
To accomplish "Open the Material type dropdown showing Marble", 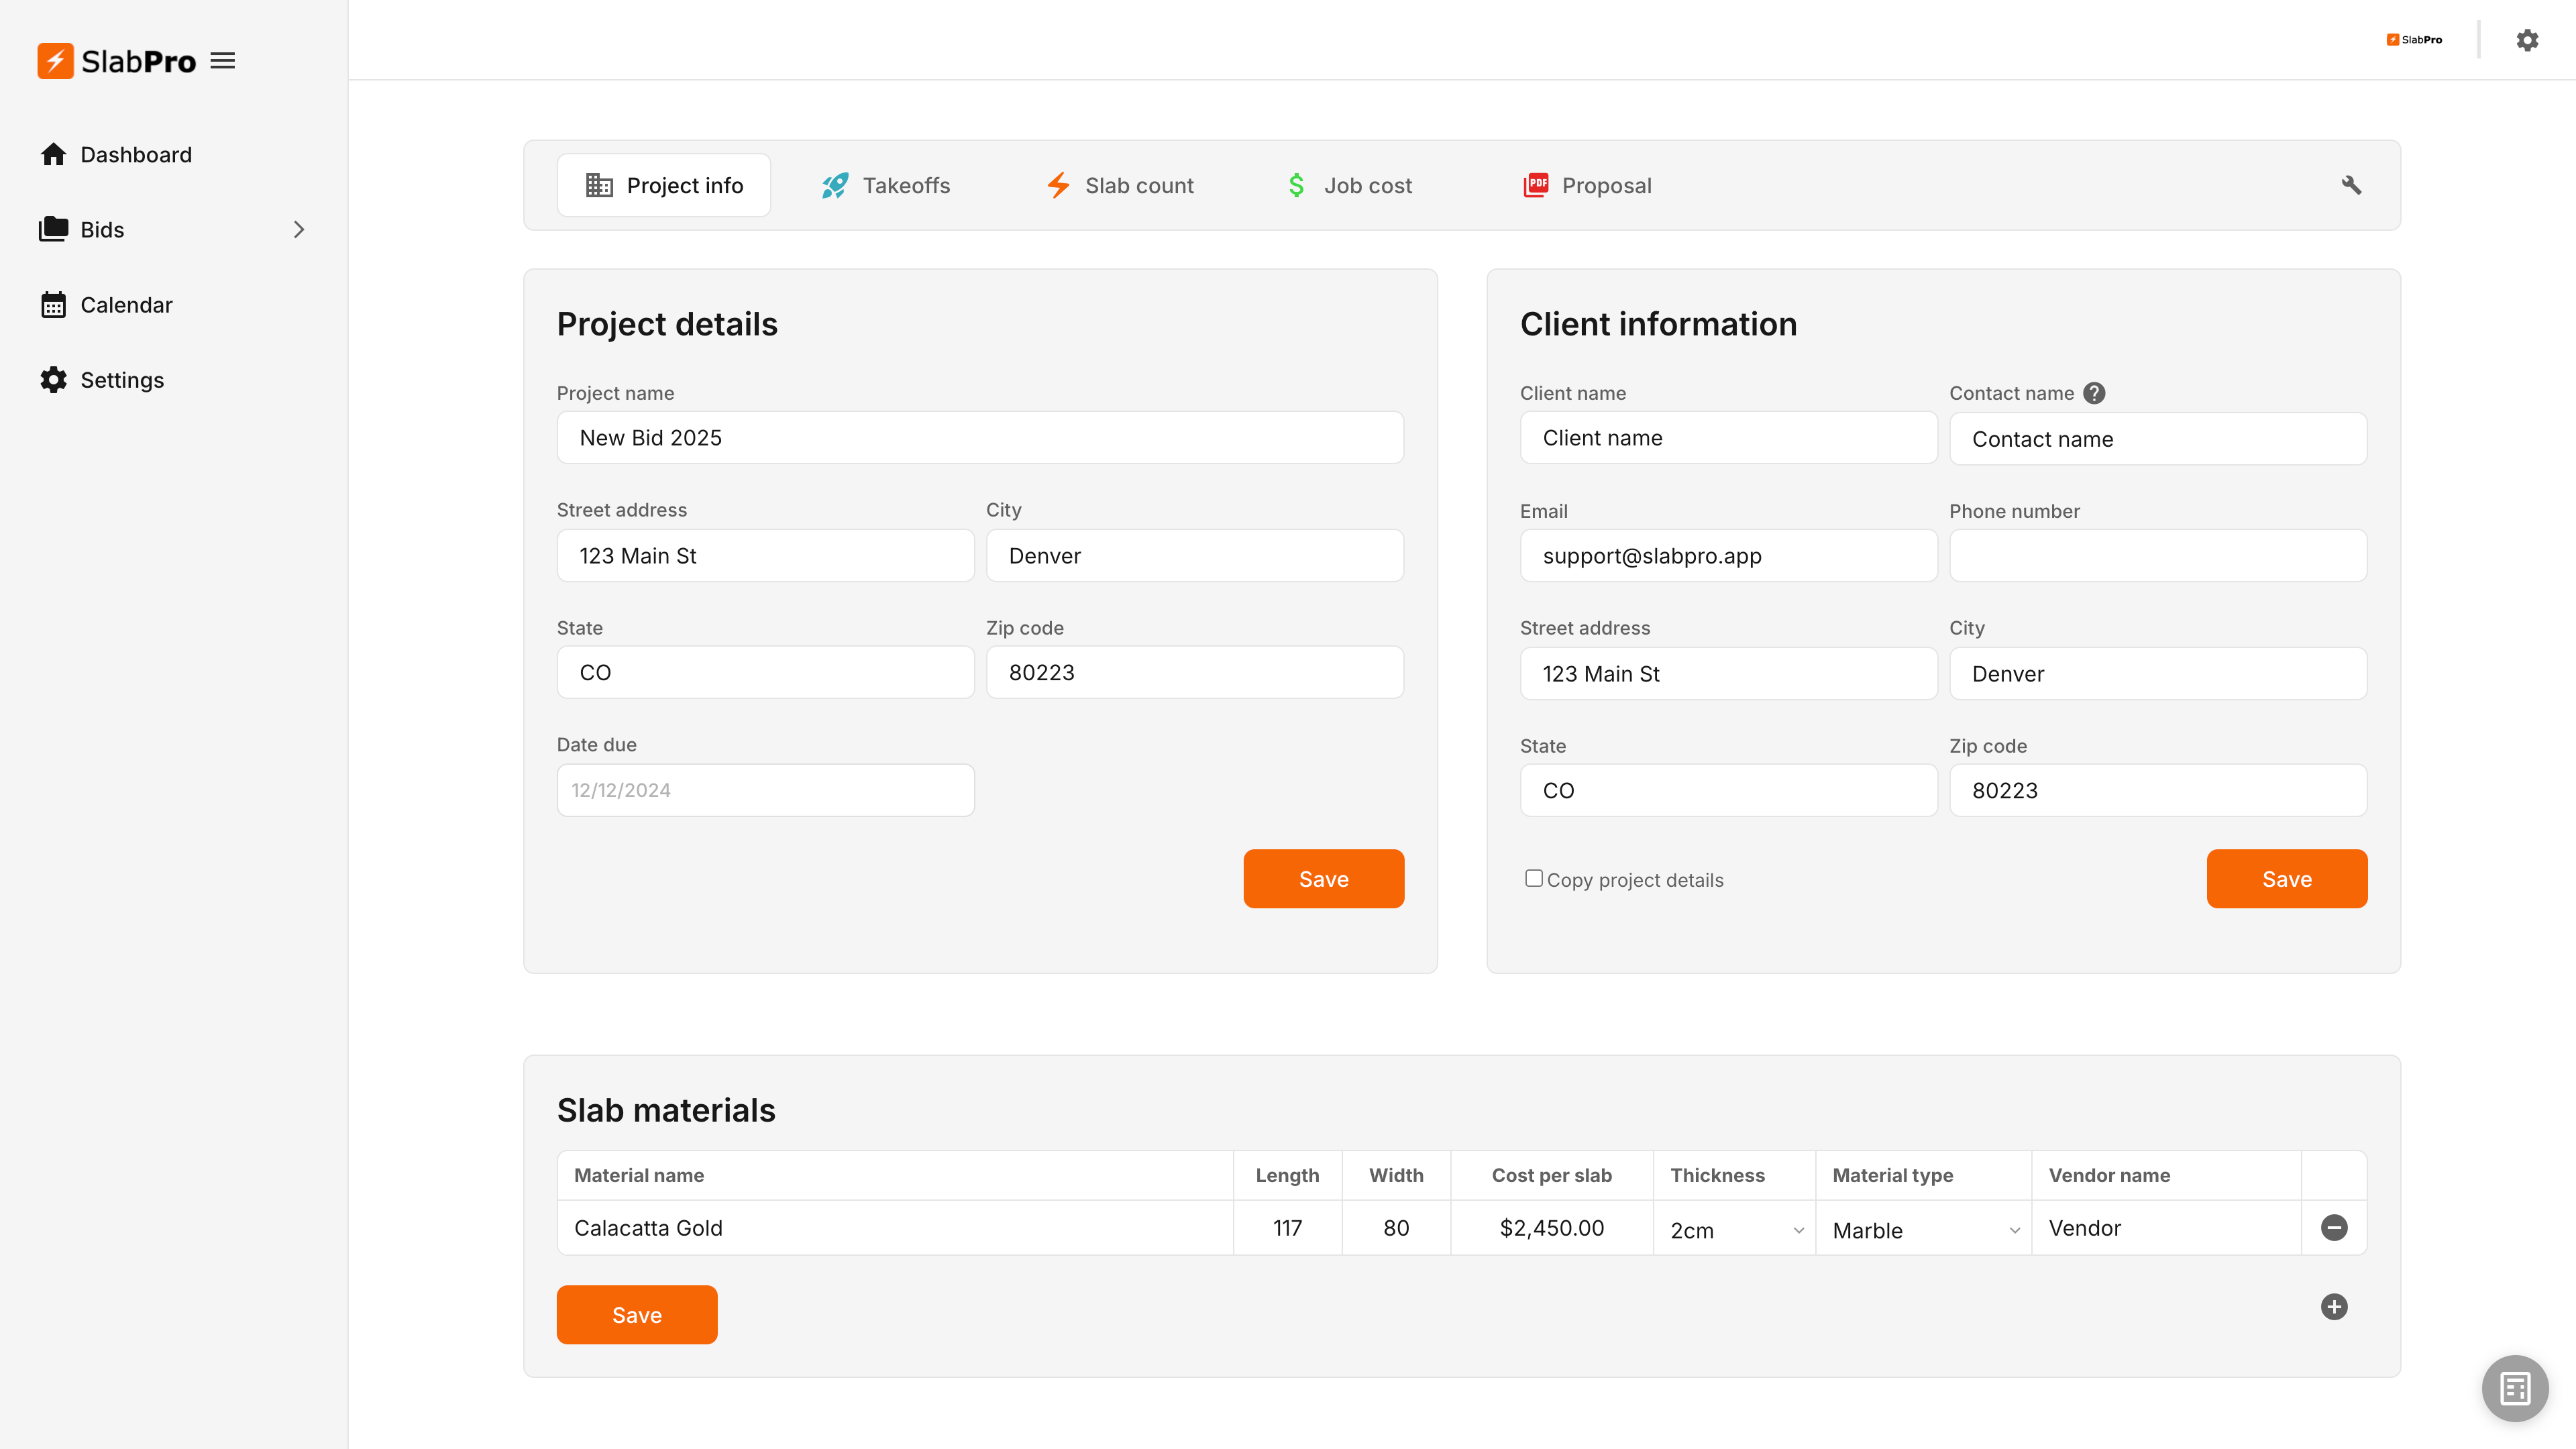I will coord(1924,1229).
